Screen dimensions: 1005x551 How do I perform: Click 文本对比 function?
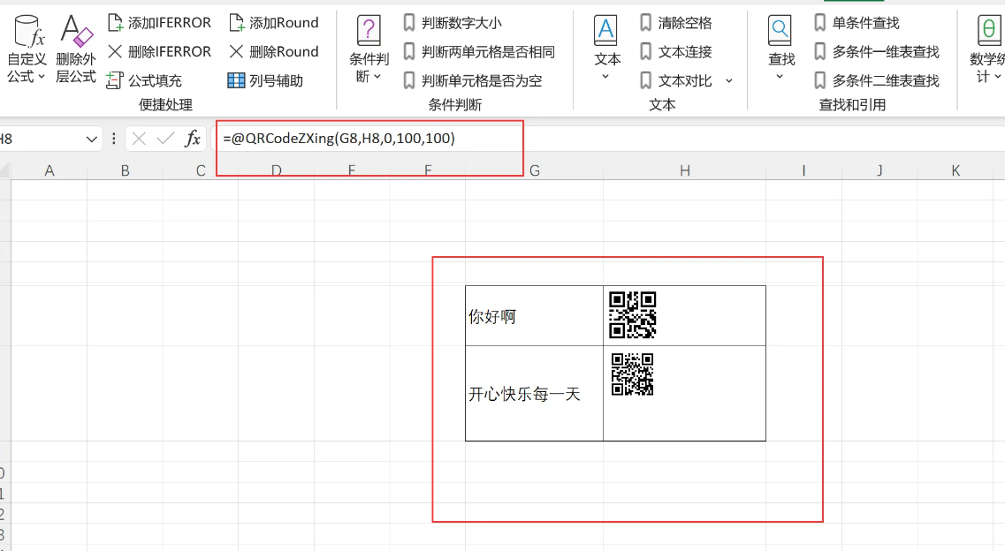(676, 80)
